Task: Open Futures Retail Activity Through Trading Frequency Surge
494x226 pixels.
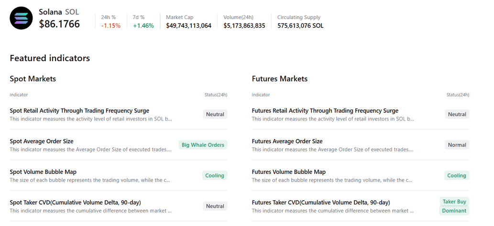Action: pyautogui.click(x=325, y=111)
